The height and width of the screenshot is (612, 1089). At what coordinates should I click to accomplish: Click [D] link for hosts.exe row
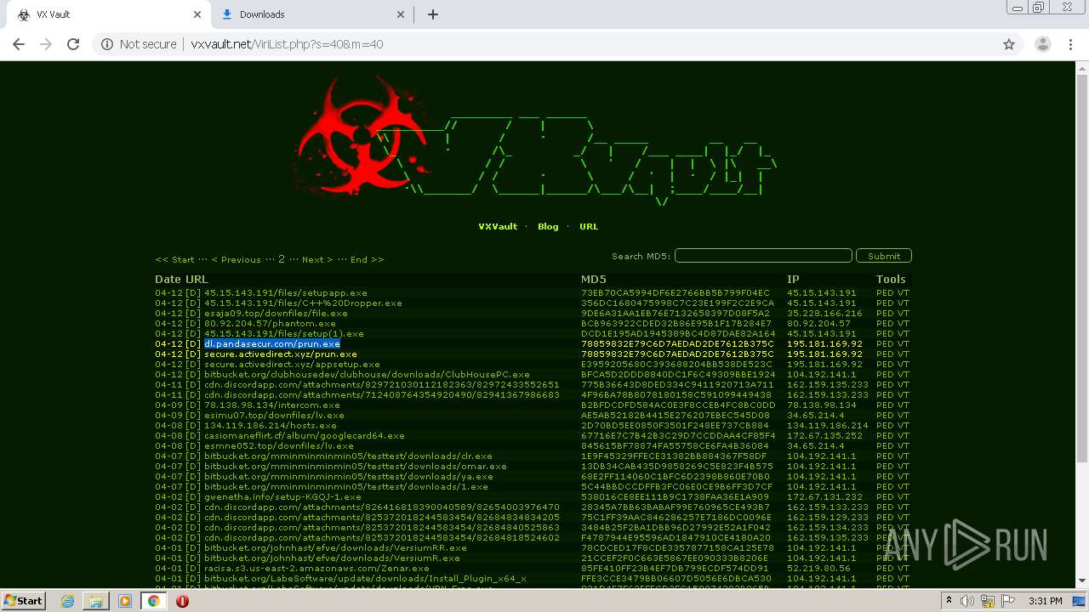pos(193,426)
